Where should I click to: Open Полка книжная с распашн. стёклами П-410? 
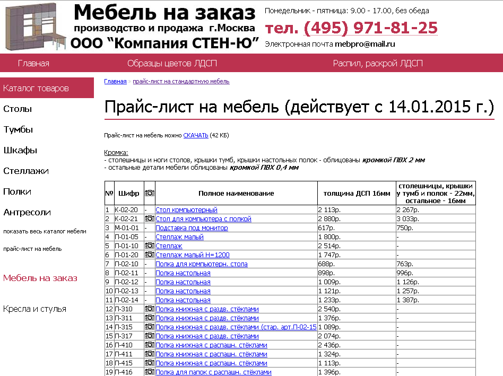pyautogui.click(x=211, y=345)
